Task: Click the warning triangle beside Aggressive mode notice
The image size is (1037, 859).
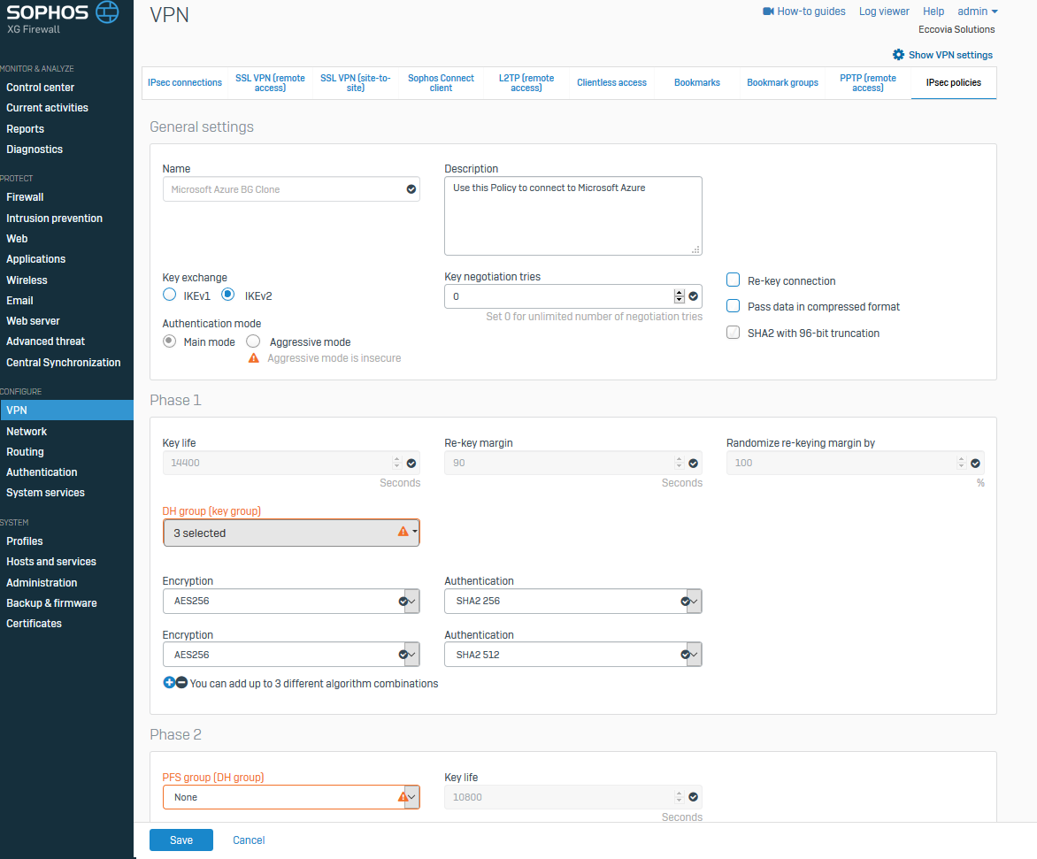Action: click(x=254, y=358)
